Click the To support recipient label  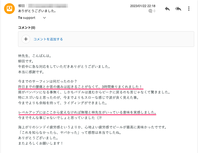27,18
